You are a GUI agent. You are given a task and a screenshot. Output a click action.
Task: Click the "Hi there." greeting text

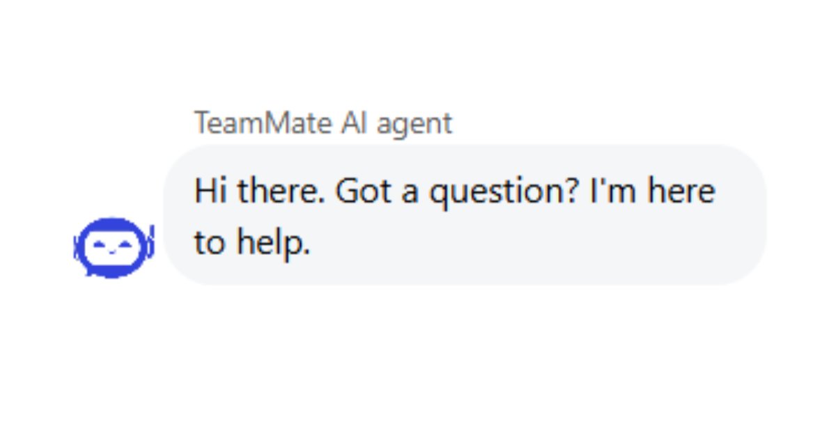[258, 191]
